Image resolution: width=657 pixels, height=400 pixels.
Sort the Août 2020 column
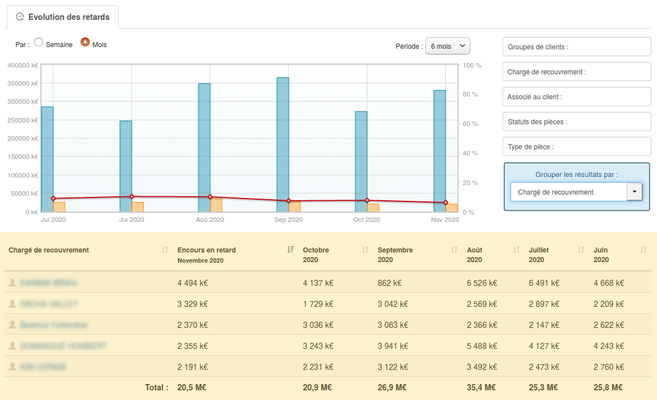[x=516, y=250]
